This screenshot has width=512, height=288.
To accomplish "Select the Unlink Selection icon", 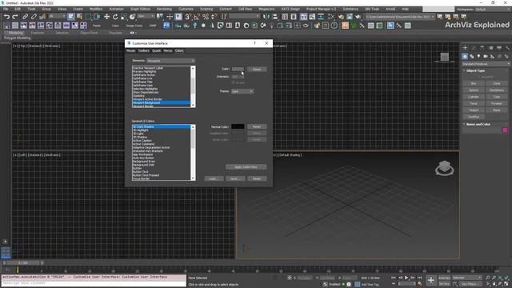I will (34, 16).
